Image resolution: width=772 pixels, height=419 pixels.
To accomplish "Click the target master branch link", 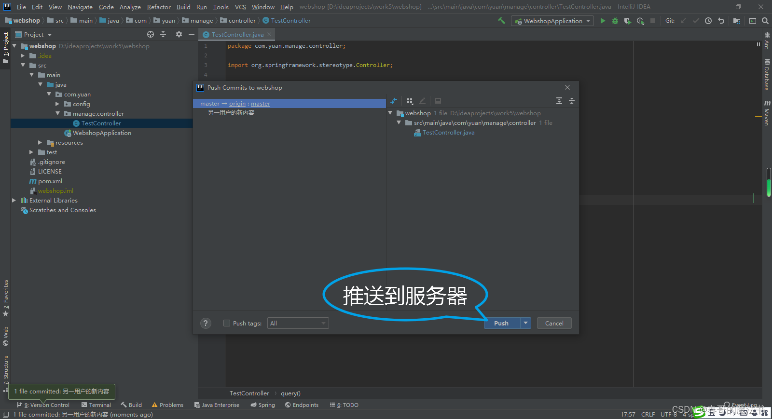I will tap(261, 104).
